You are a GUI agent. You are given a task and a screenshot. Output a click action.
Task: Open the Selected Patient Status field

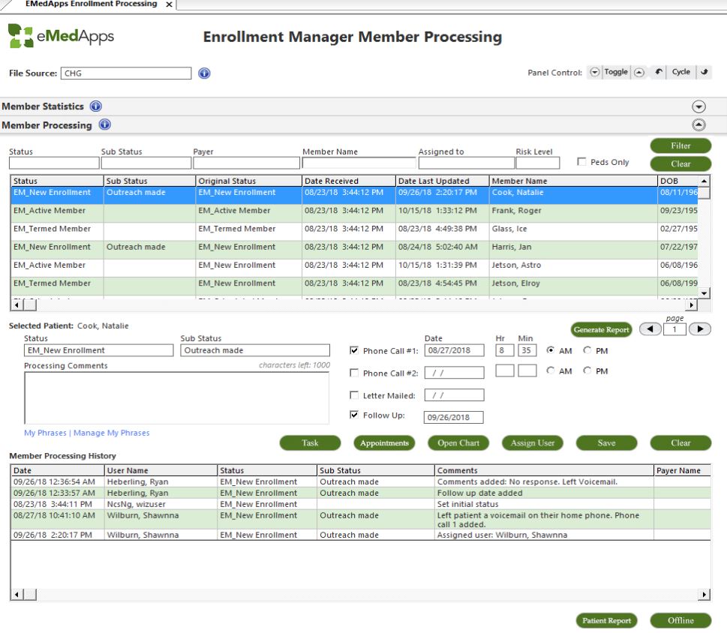pyautogui.click(x=99, y=350)
